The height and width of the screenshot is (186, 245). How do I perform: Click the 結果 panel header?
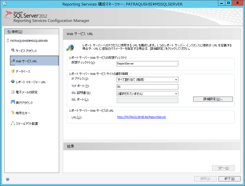click(152, 146)
